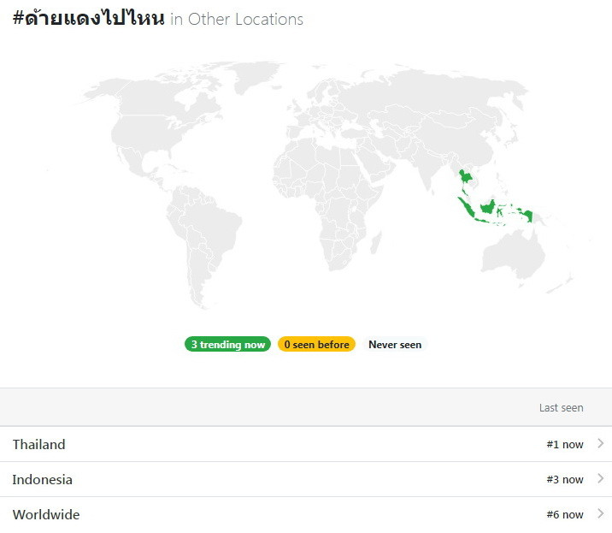This screenshot has width=612, height=533.
Task: Click the Indonesia row chevron arrow
Action: (x=601, y=479)
